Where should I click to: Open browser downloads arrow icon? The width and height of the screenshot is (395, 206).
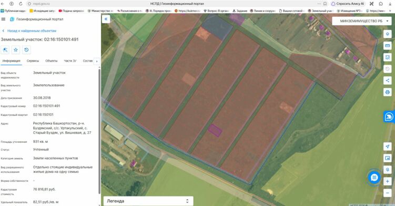[x=390, y=4]
